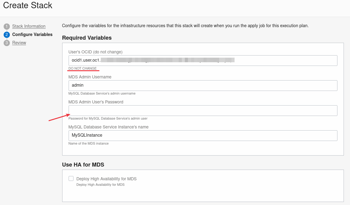Click the step 2 blue circle icon
This screenshot has width=350, height=205.
[x=7, y=34]
